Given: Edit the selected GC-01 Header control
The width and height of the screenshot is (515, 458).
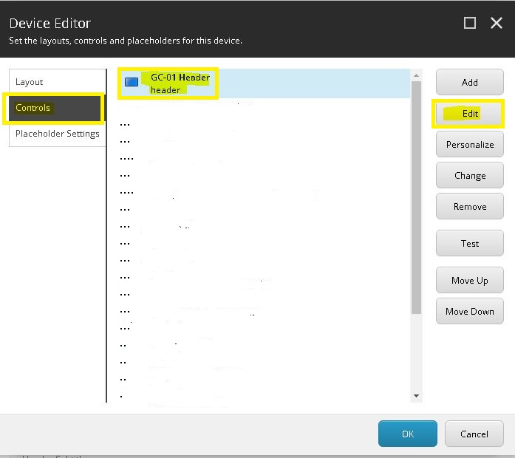Looking at the screenshot, I should point(470,114).
